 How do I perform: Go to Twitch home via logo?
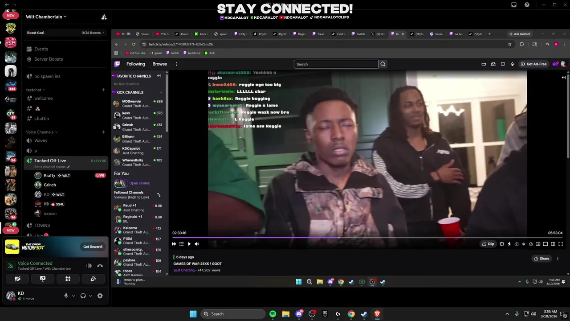pyautogui.click(x=117, y=64)
